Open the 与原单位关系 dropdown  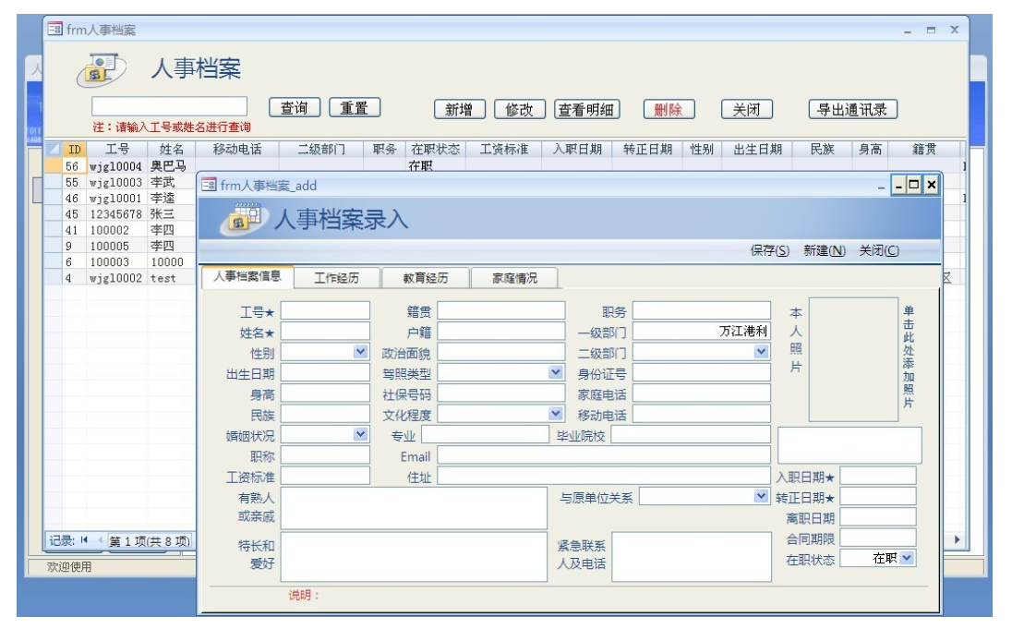[761, 497]
